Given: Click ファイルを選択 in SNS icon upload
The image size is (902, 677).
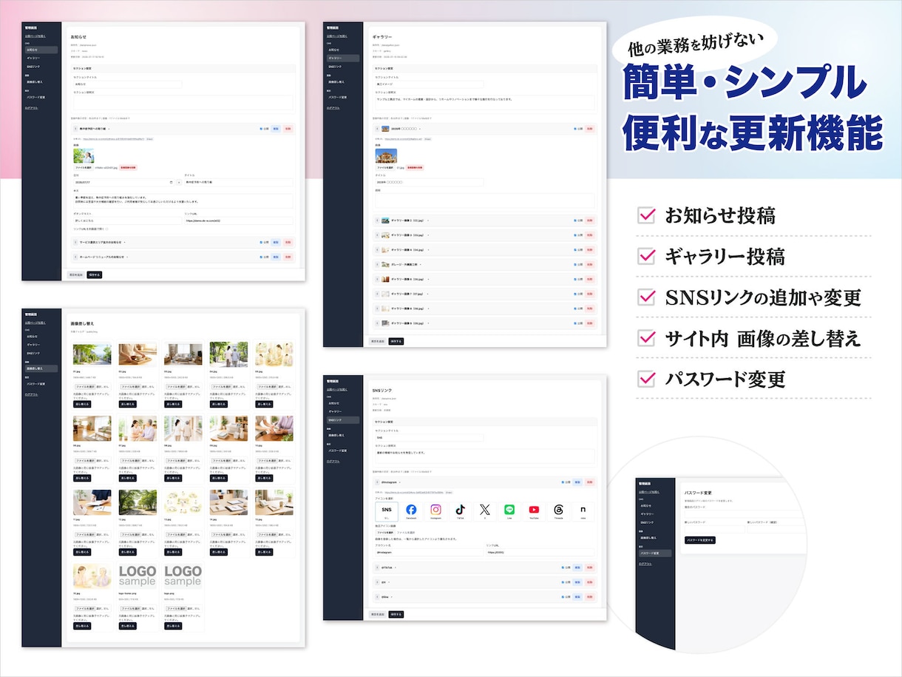Looking at the screenshot, I should click(384, 533).
